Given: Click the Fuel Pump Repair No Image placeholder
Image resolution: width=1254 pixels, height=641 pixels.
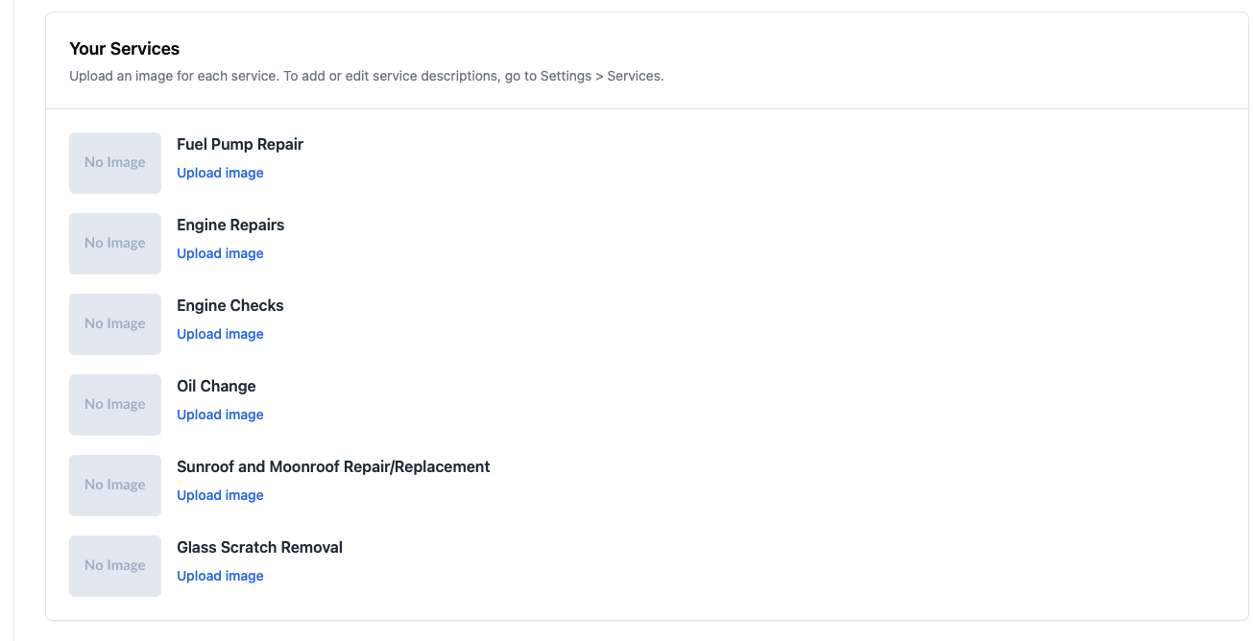Looking at the screenshot, I should 115,163.
